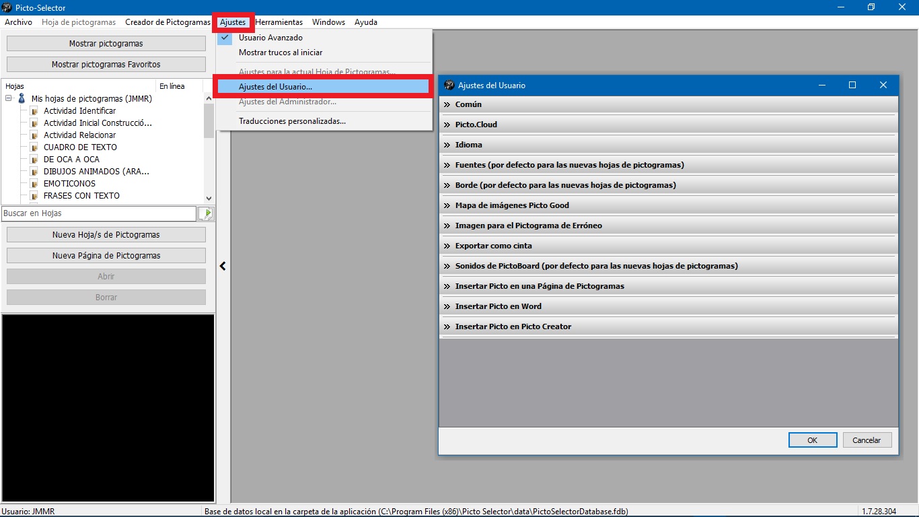
Task: Open the Archivo menu
Action: (18, 22)
